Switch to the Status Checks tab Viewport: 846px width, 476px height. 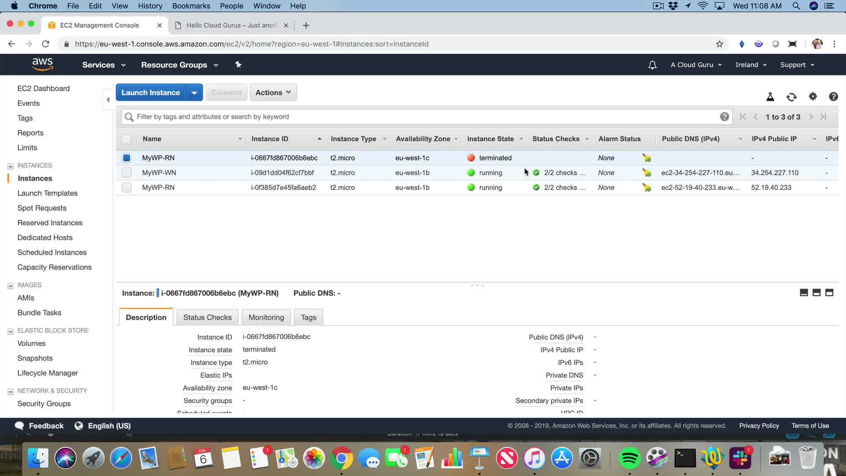pos(207,317)
